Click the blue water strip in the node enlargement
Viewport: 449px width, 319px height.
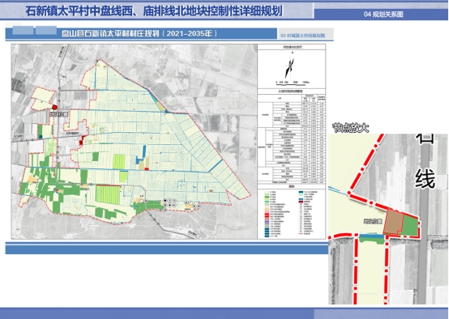(371, 236)
